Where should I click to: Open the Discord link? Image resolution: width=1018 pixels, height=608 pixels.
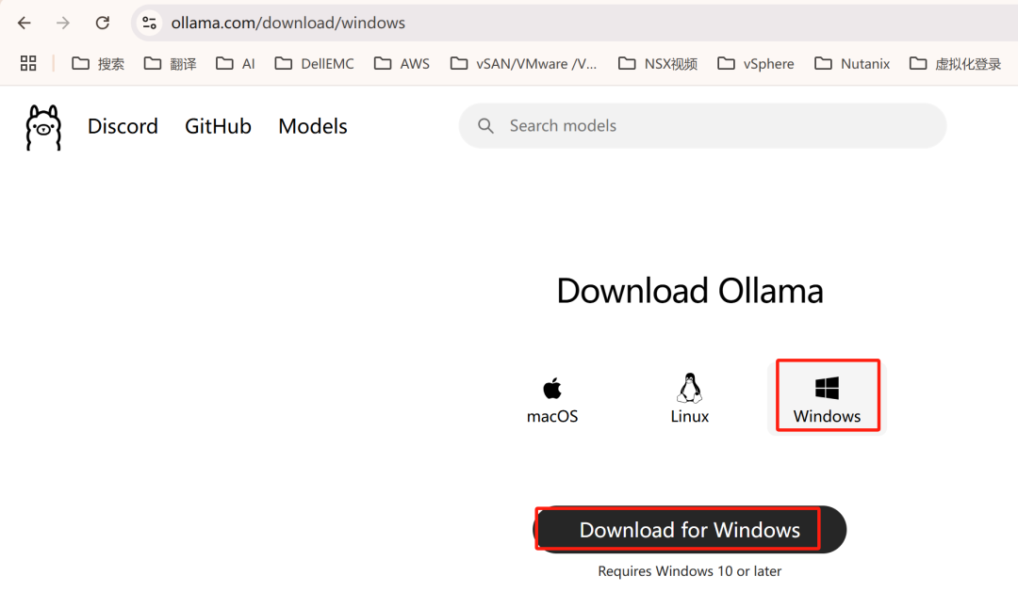[123, 126]
